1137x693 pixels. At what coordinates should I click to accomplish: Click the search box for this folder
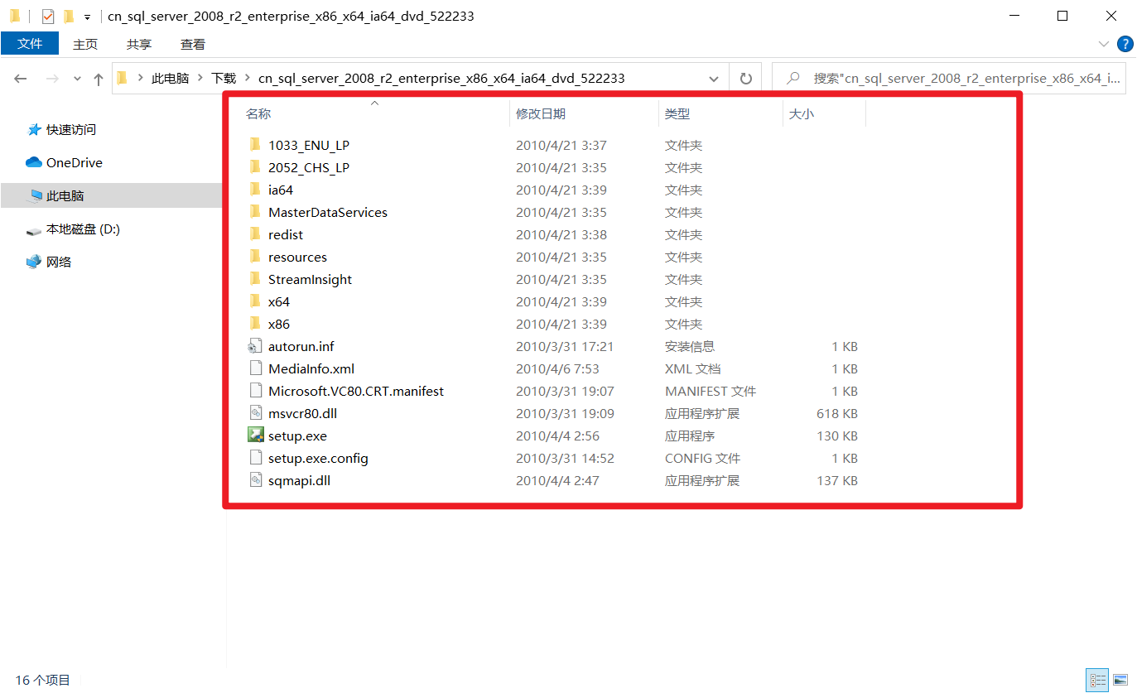coord(949,79)
